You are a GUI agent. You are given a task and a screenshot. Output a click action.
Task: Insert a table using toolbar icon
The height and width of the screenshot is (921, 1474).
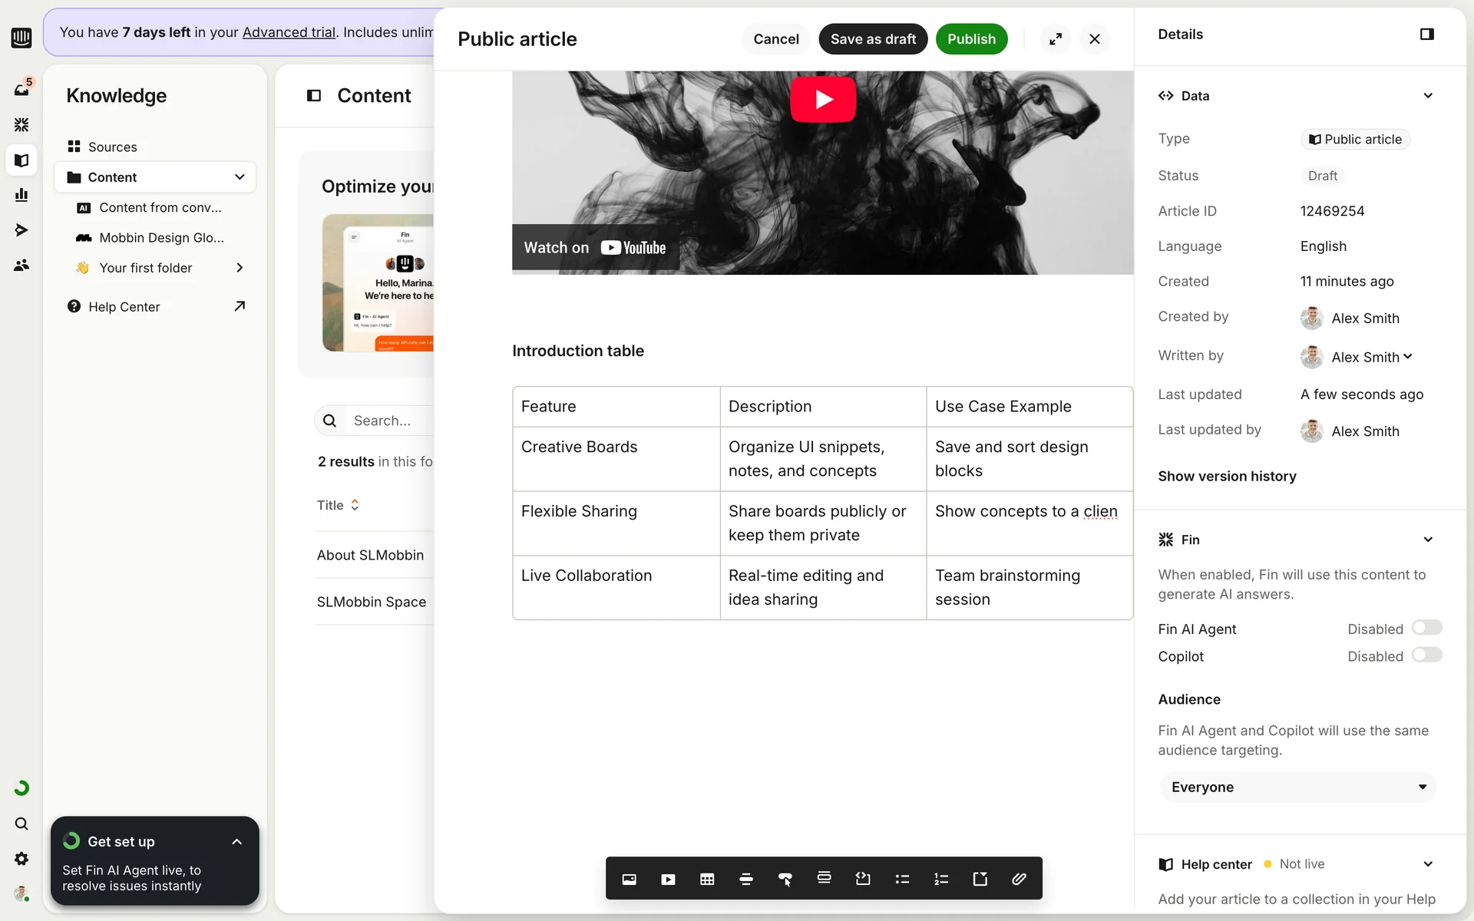coord(707,879)
